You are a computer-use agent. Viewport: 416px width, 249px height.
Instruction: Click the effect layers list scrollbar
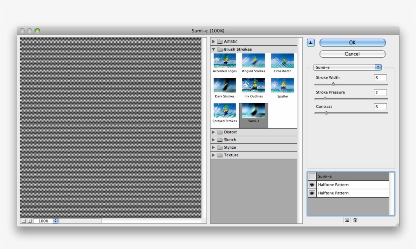tap(391, 193)
